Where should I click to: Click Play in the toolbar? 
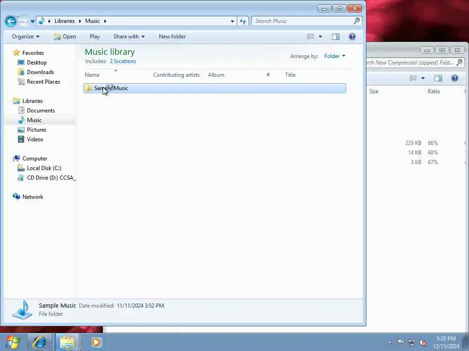tap(94, 37)
